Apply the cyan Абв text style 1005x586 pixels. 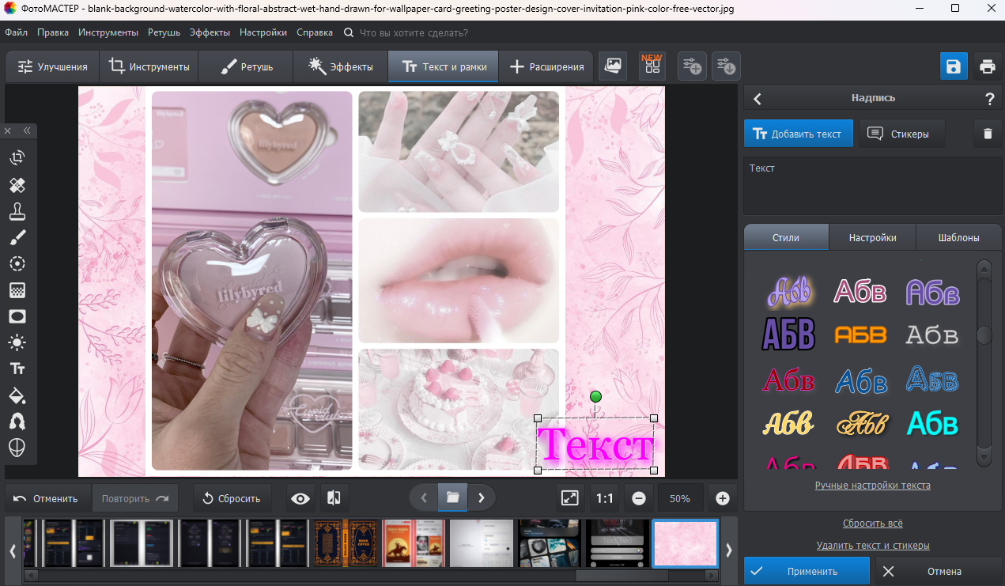[x=932, y=423]
